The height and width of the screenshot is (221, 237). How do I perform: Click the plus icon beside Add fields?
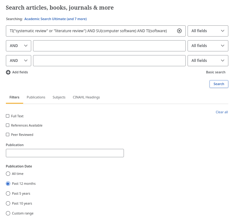pos(8,72)
